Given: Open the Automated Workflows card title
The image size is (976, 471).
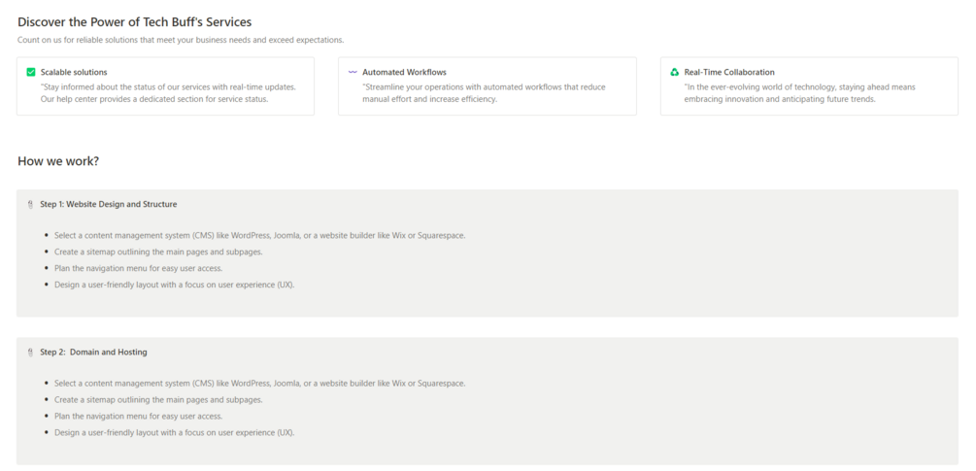Looking at the screenshot, I should point(404,72).
